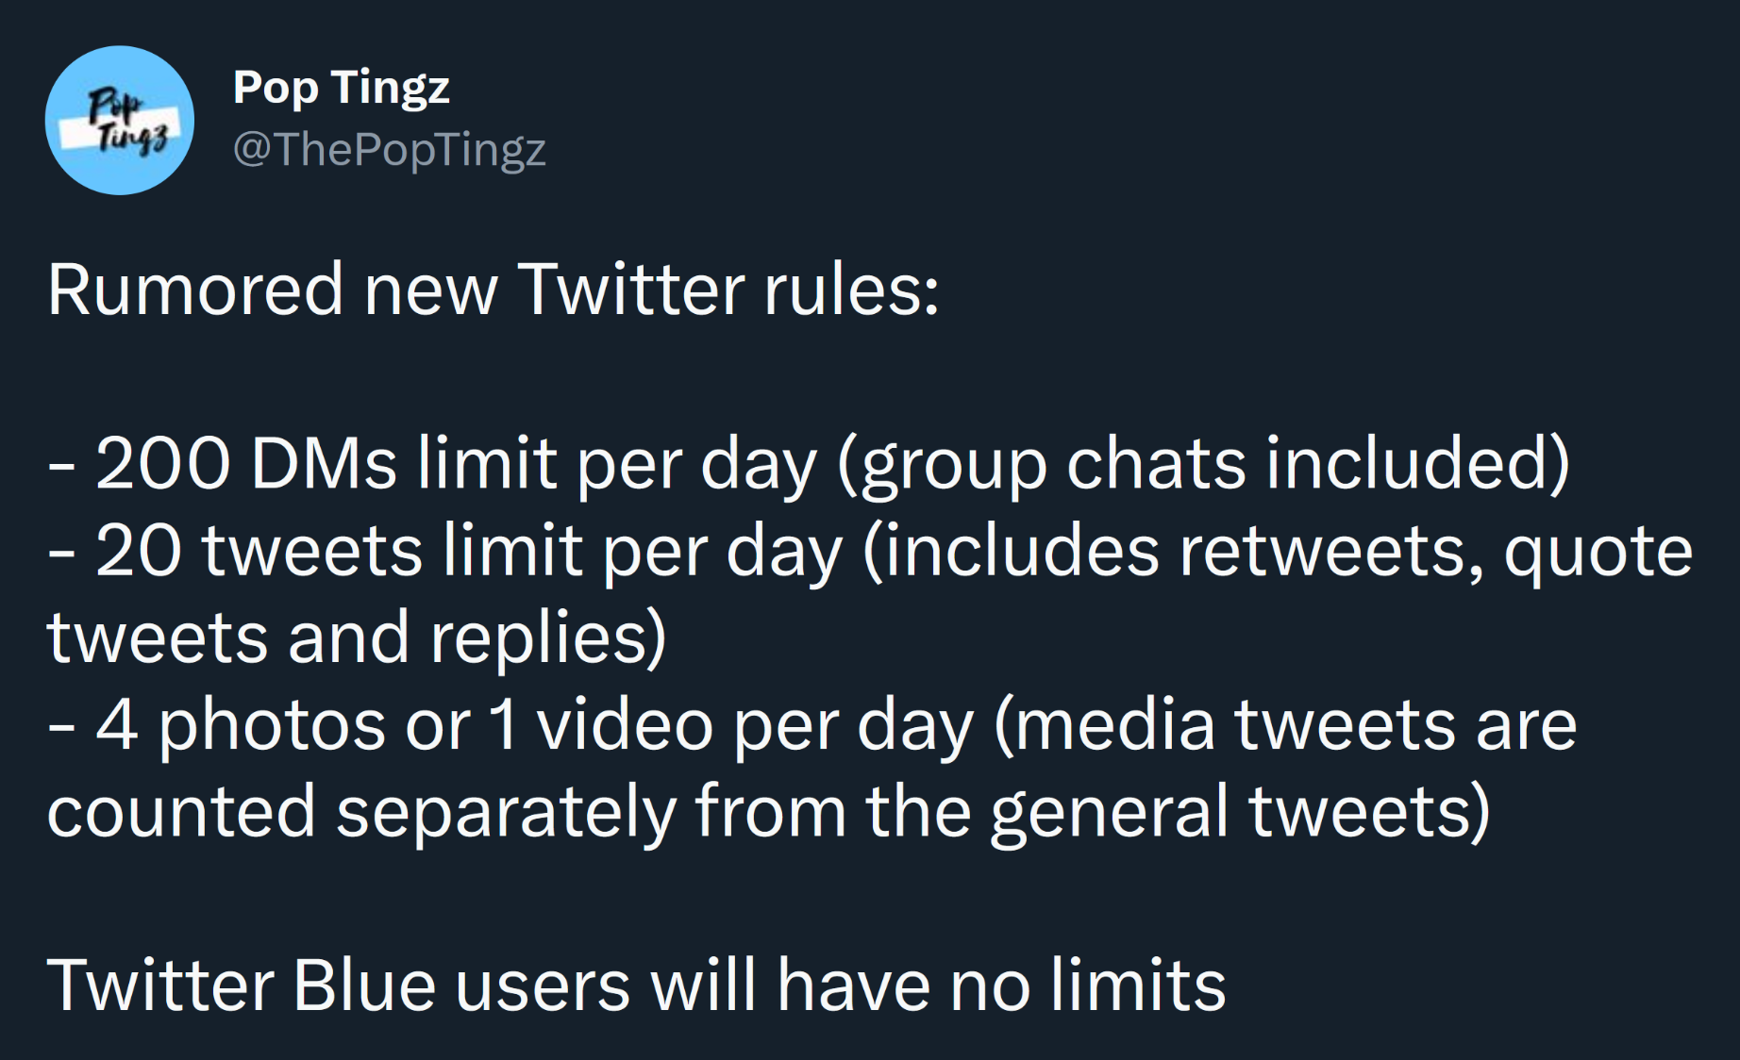Click the words 'Twitter Blue' in last line
Viewport: 1740px width, 1060px height.
pyautogui.click(x=242, y=985)
